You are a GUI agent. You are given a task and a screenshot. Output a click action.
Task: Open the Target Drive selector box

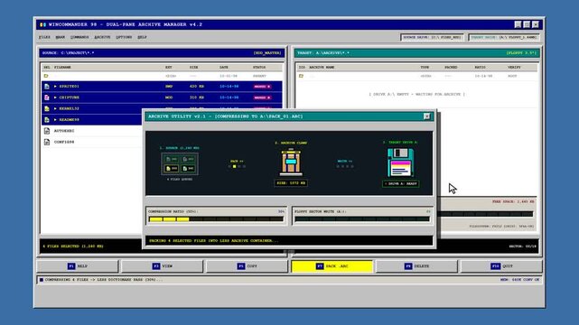pos(504,37)
